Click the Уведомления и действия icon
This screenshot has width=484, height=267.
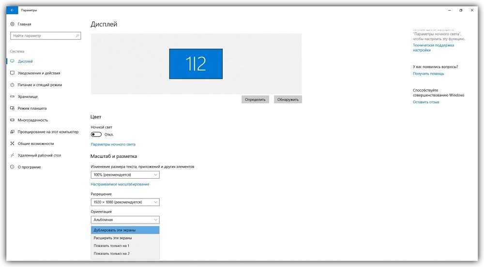coord(13,73)
